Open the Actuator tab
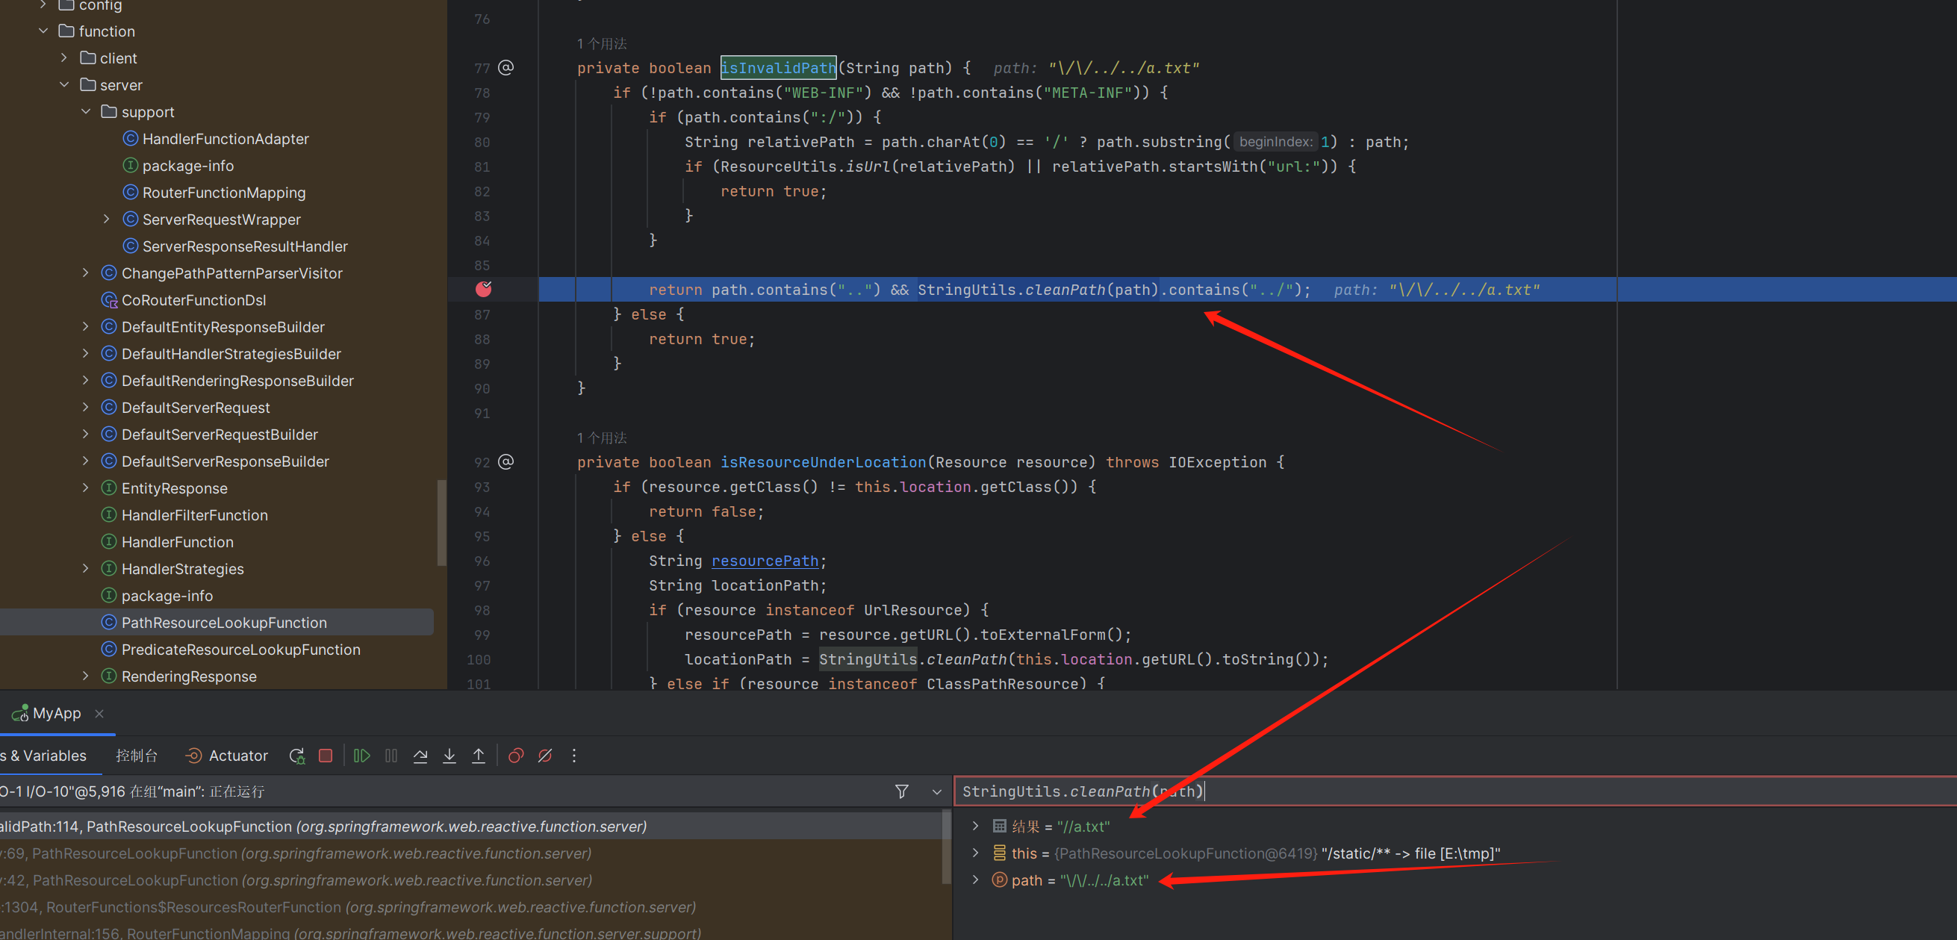Viewport: 1957px width, 940px height. coord(227,756)
